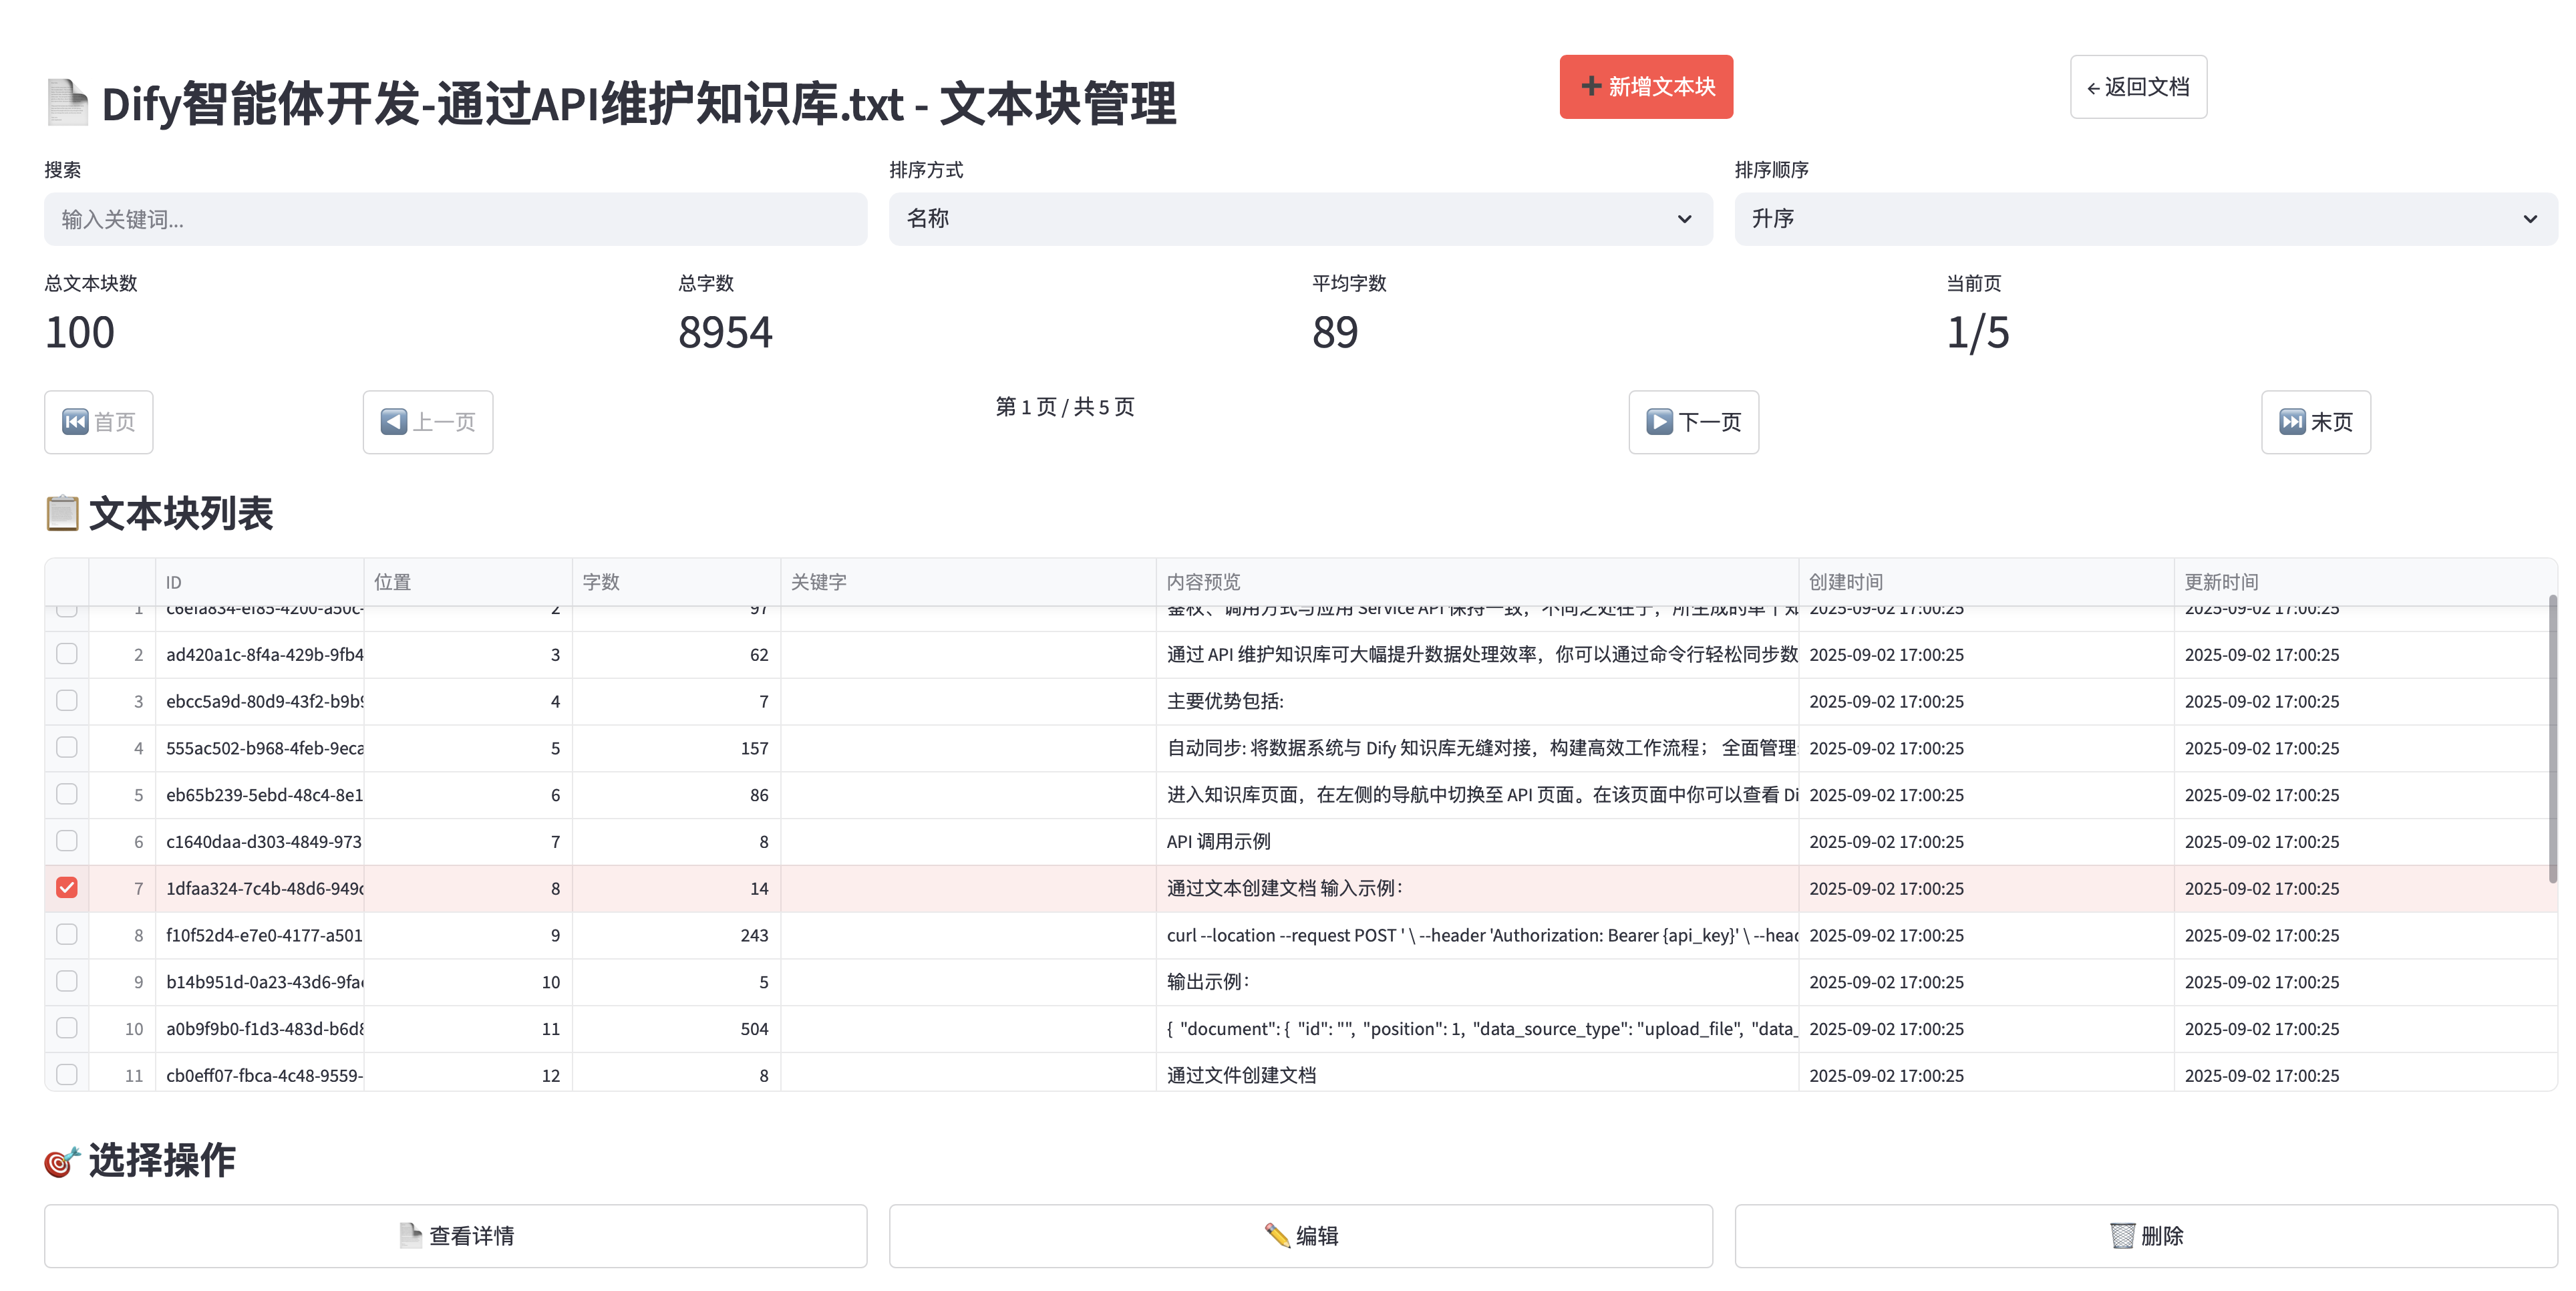Click the 关键字 column header

968,582
